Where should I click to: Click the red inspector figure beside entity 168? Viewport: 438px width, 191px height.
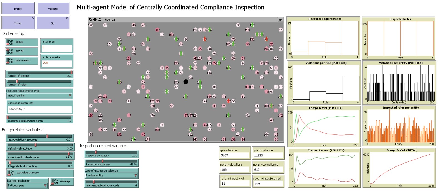pos(229,101)
